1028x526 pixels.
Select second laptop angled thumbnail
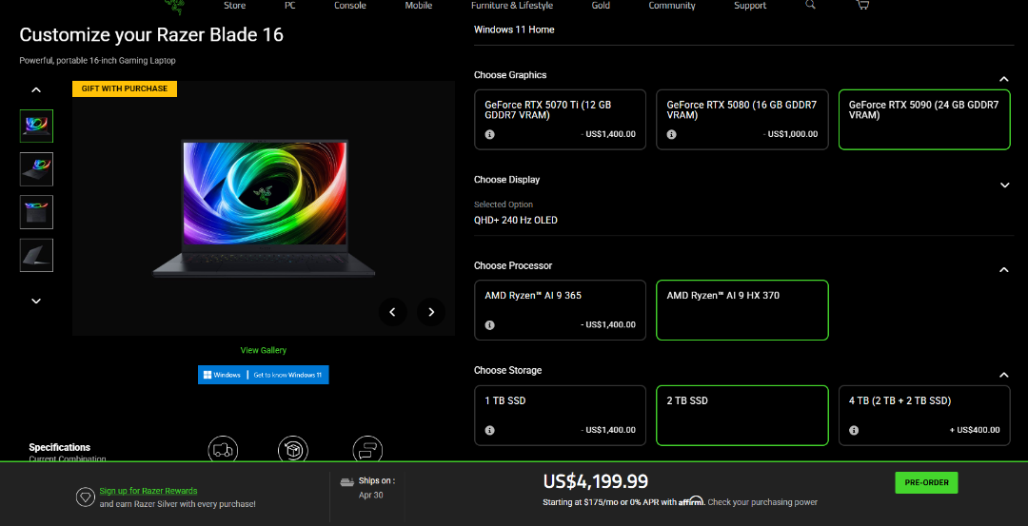(x=37, y=169)
